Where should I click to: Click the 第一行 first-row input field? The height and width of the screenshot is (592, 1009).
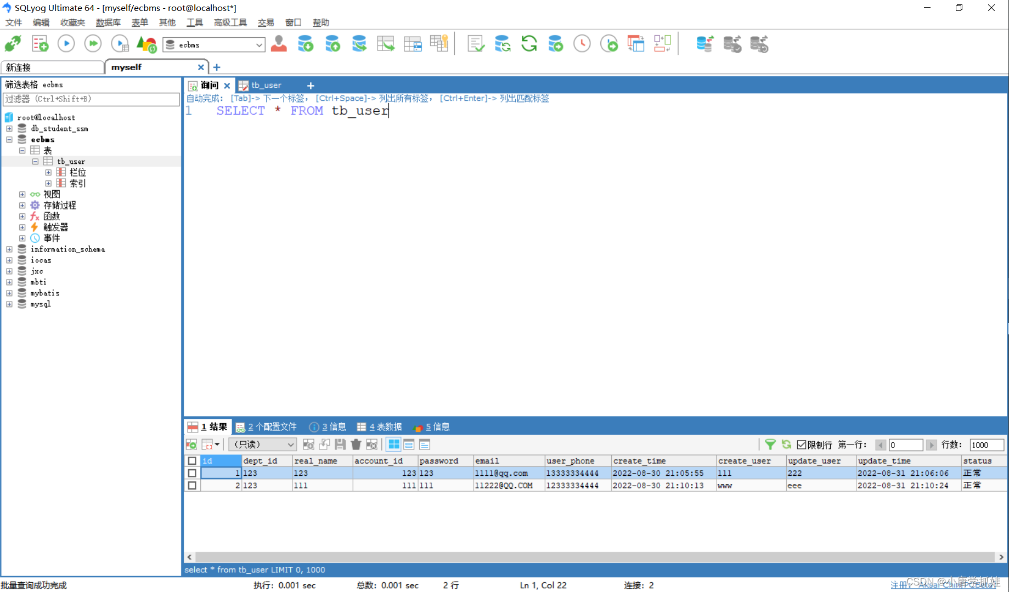tap(906, 445)
